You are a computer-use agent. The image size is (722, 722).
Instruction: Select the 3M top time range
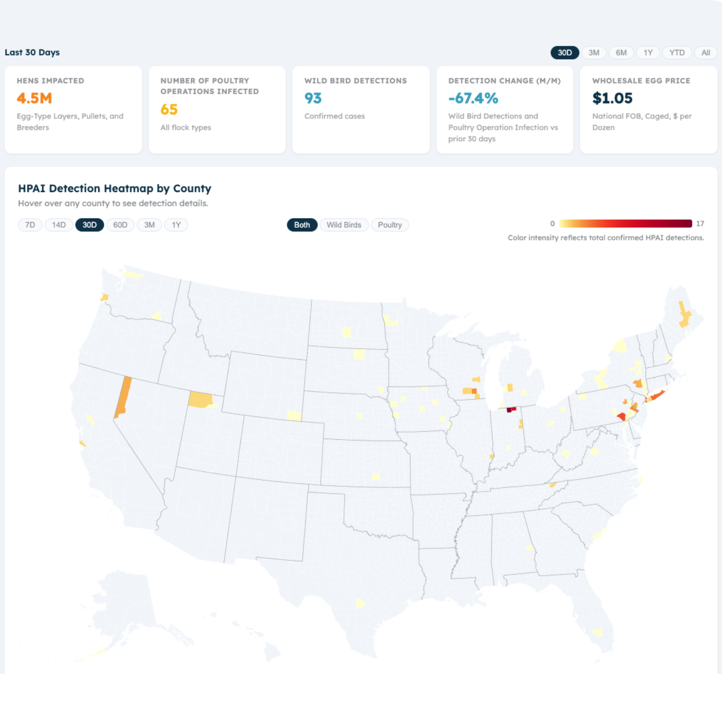click(x=593, y=53)
